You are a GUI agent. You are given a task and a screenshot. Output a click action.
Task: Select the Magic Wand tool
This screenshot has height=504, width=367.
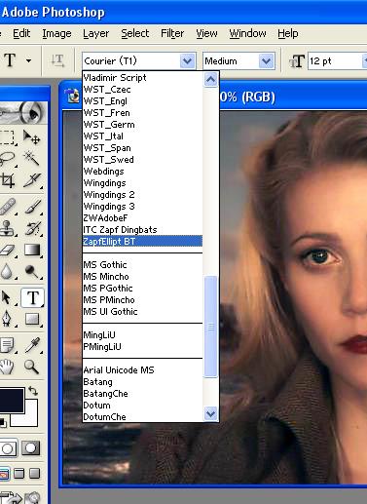(31, 159)
